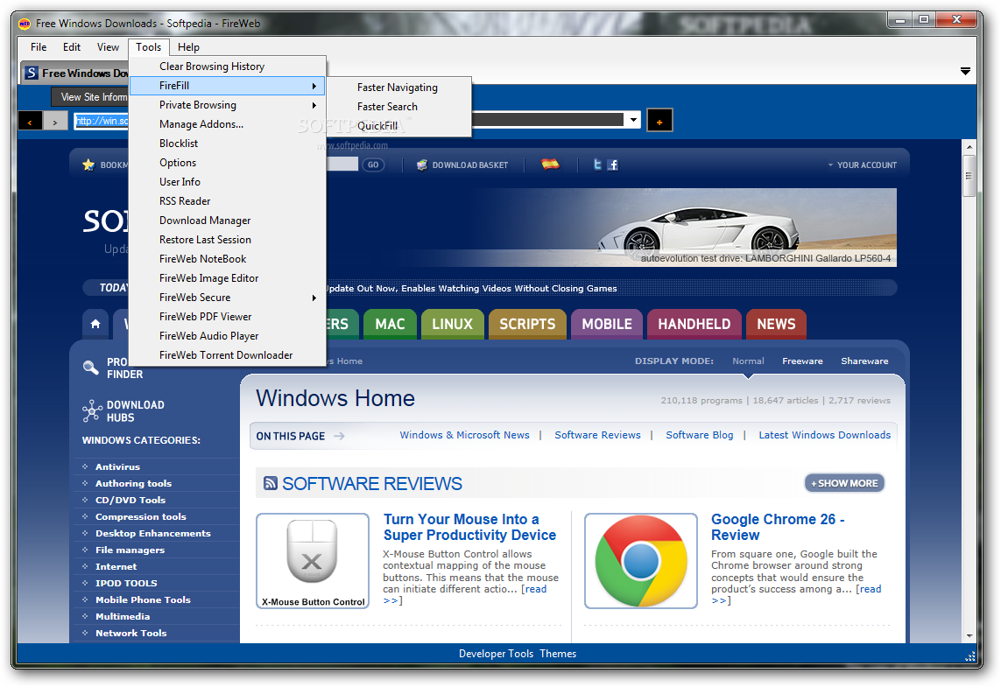Open the Antivirus category
The image size is (1001, 687).
117,467
